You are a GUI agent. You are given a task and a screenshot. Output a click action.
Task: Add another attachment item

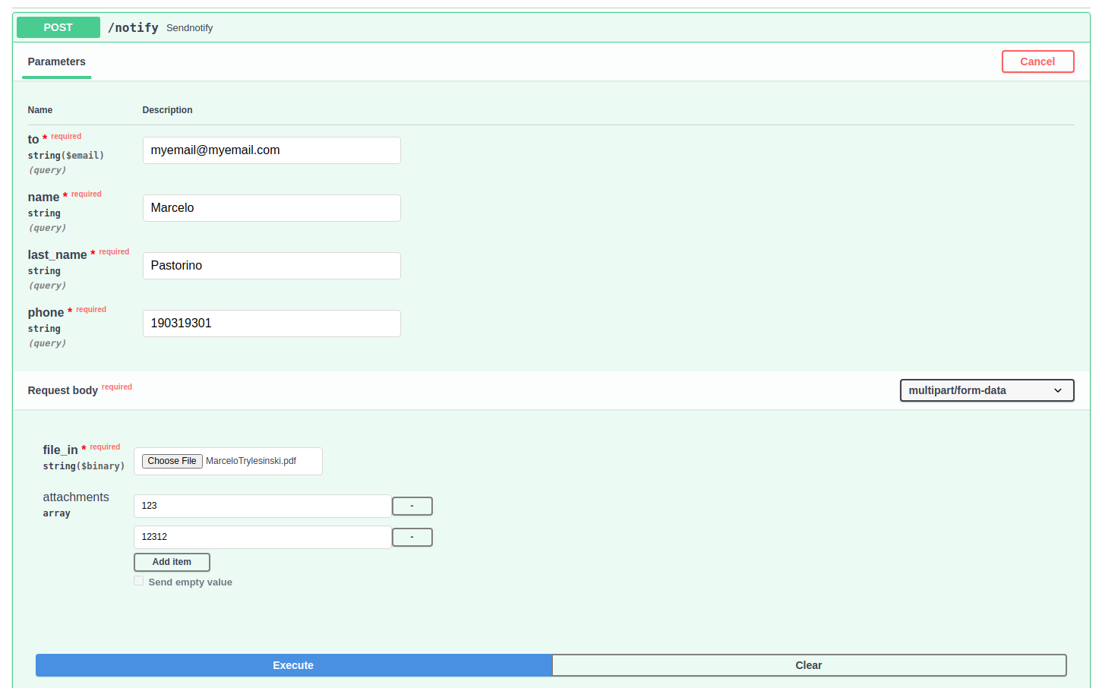(172, 562)
